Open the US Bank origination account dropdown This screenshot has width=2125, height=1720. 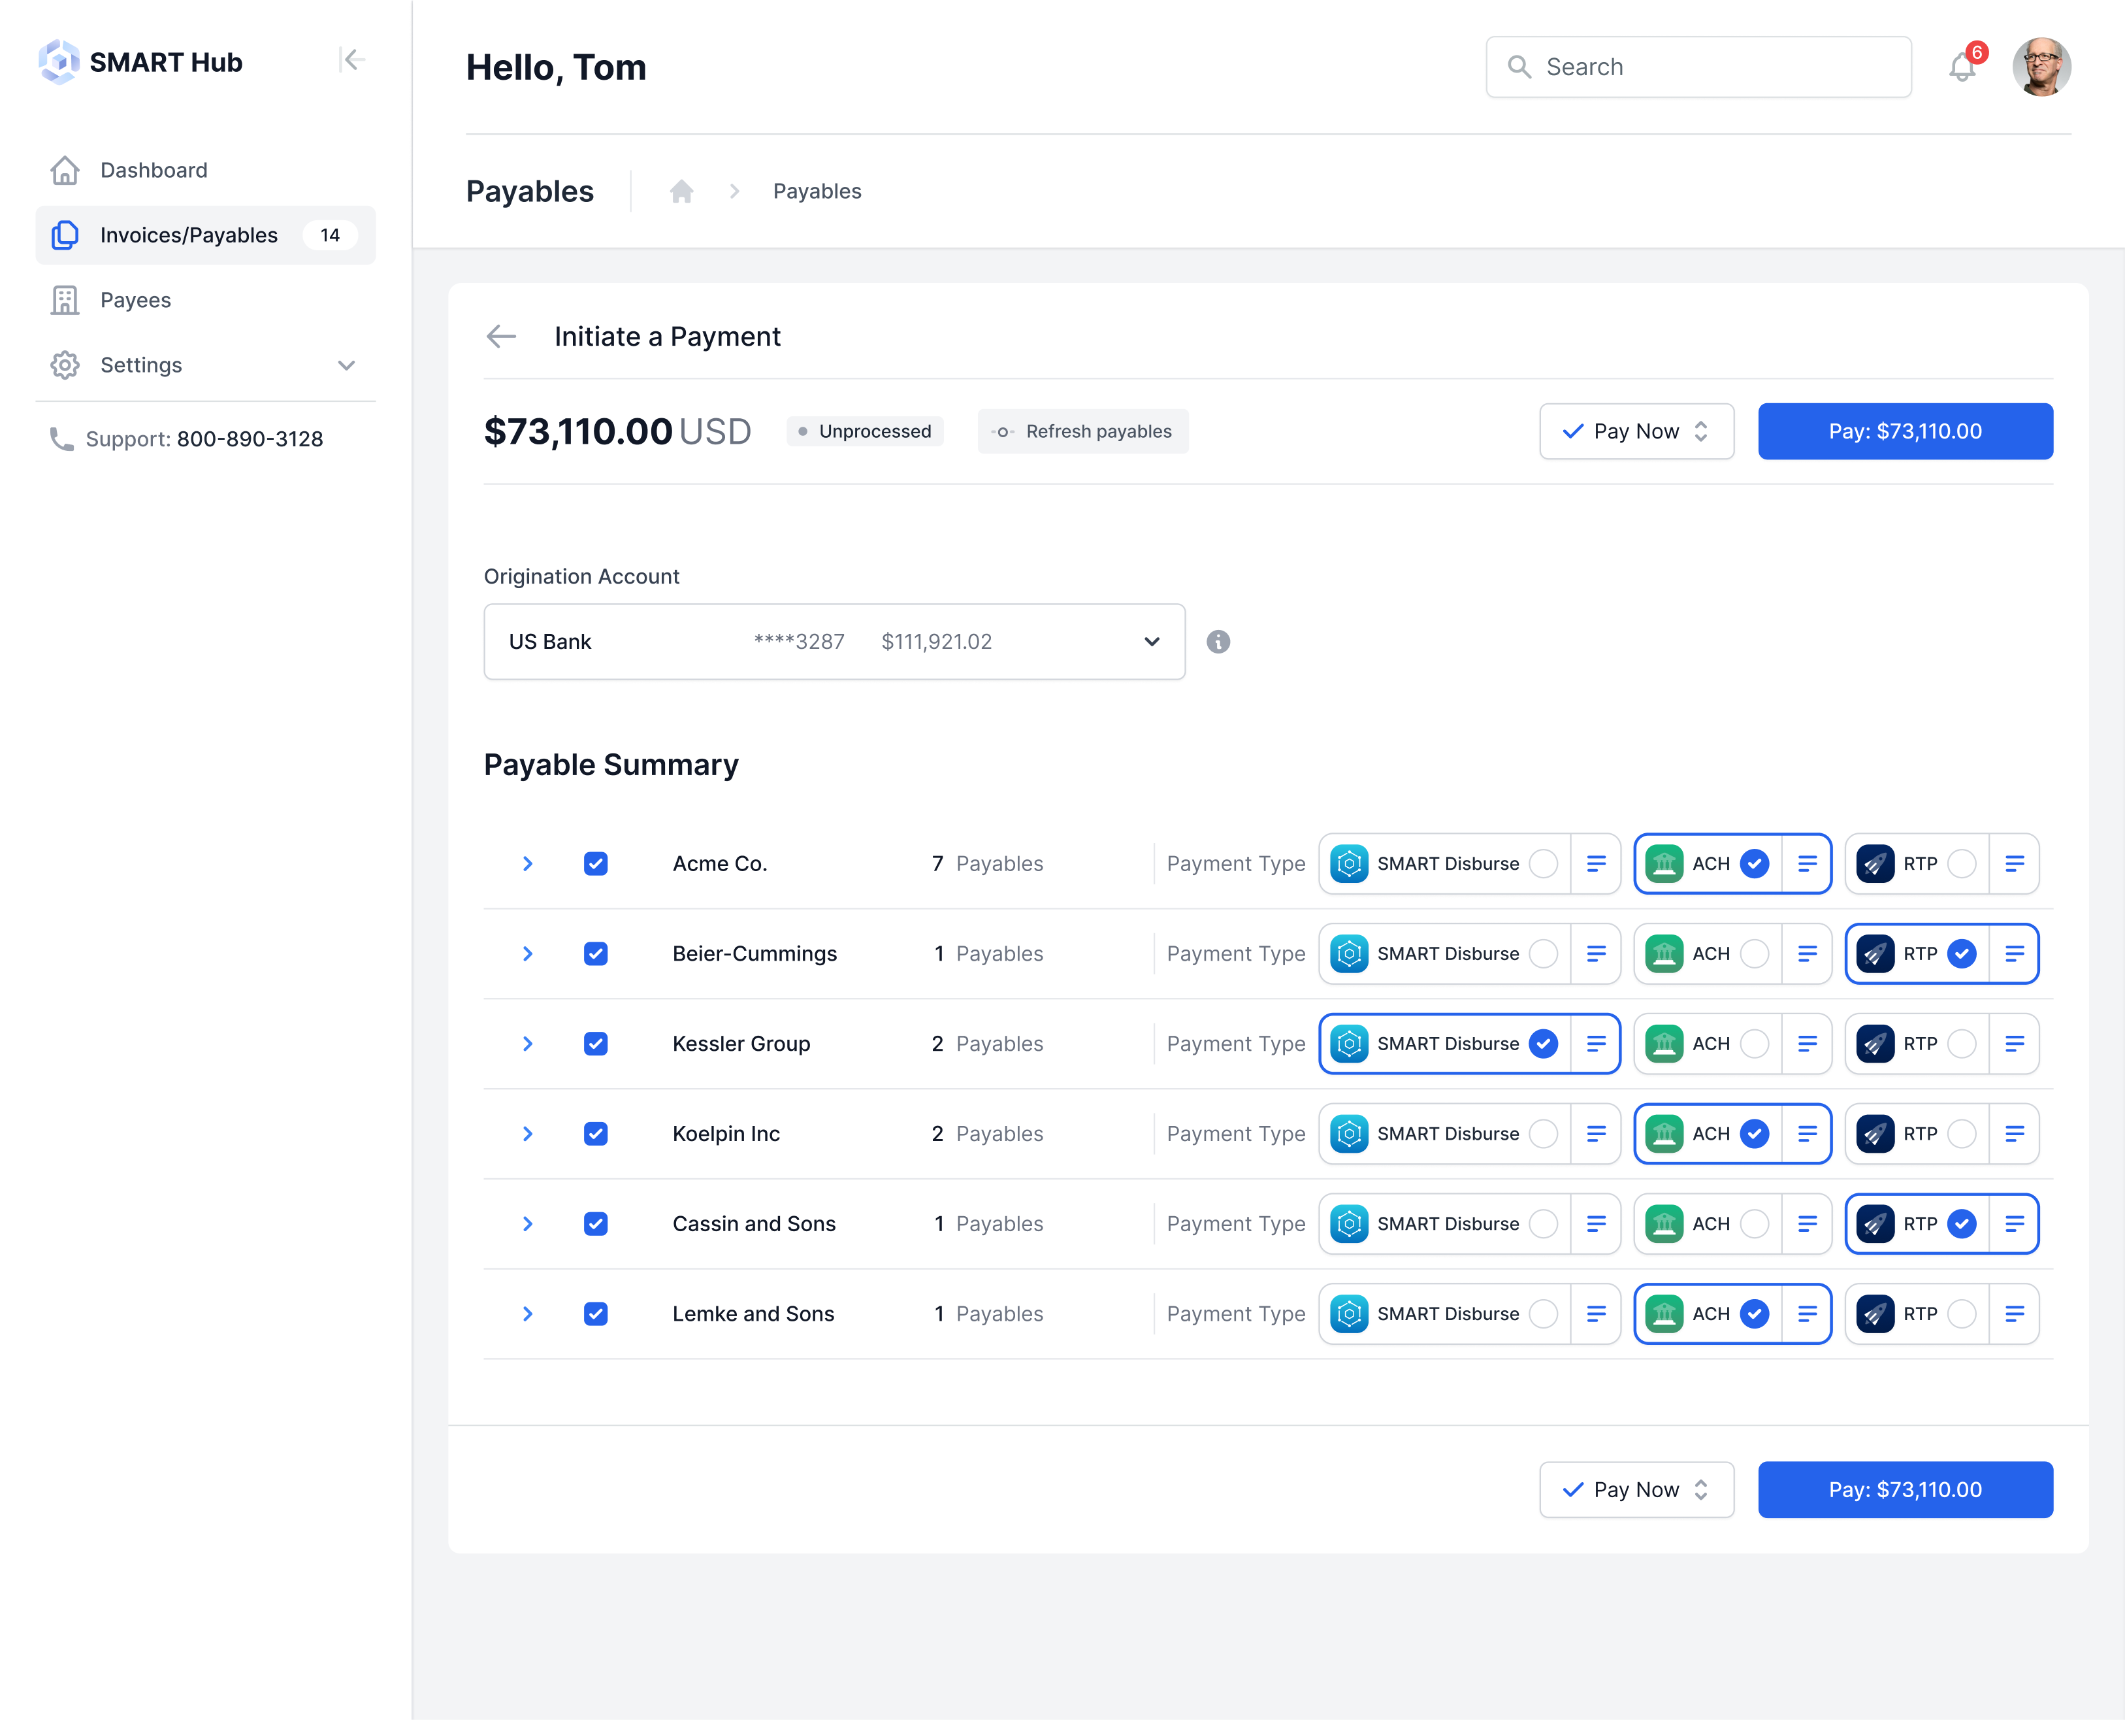tap(834, 642)
